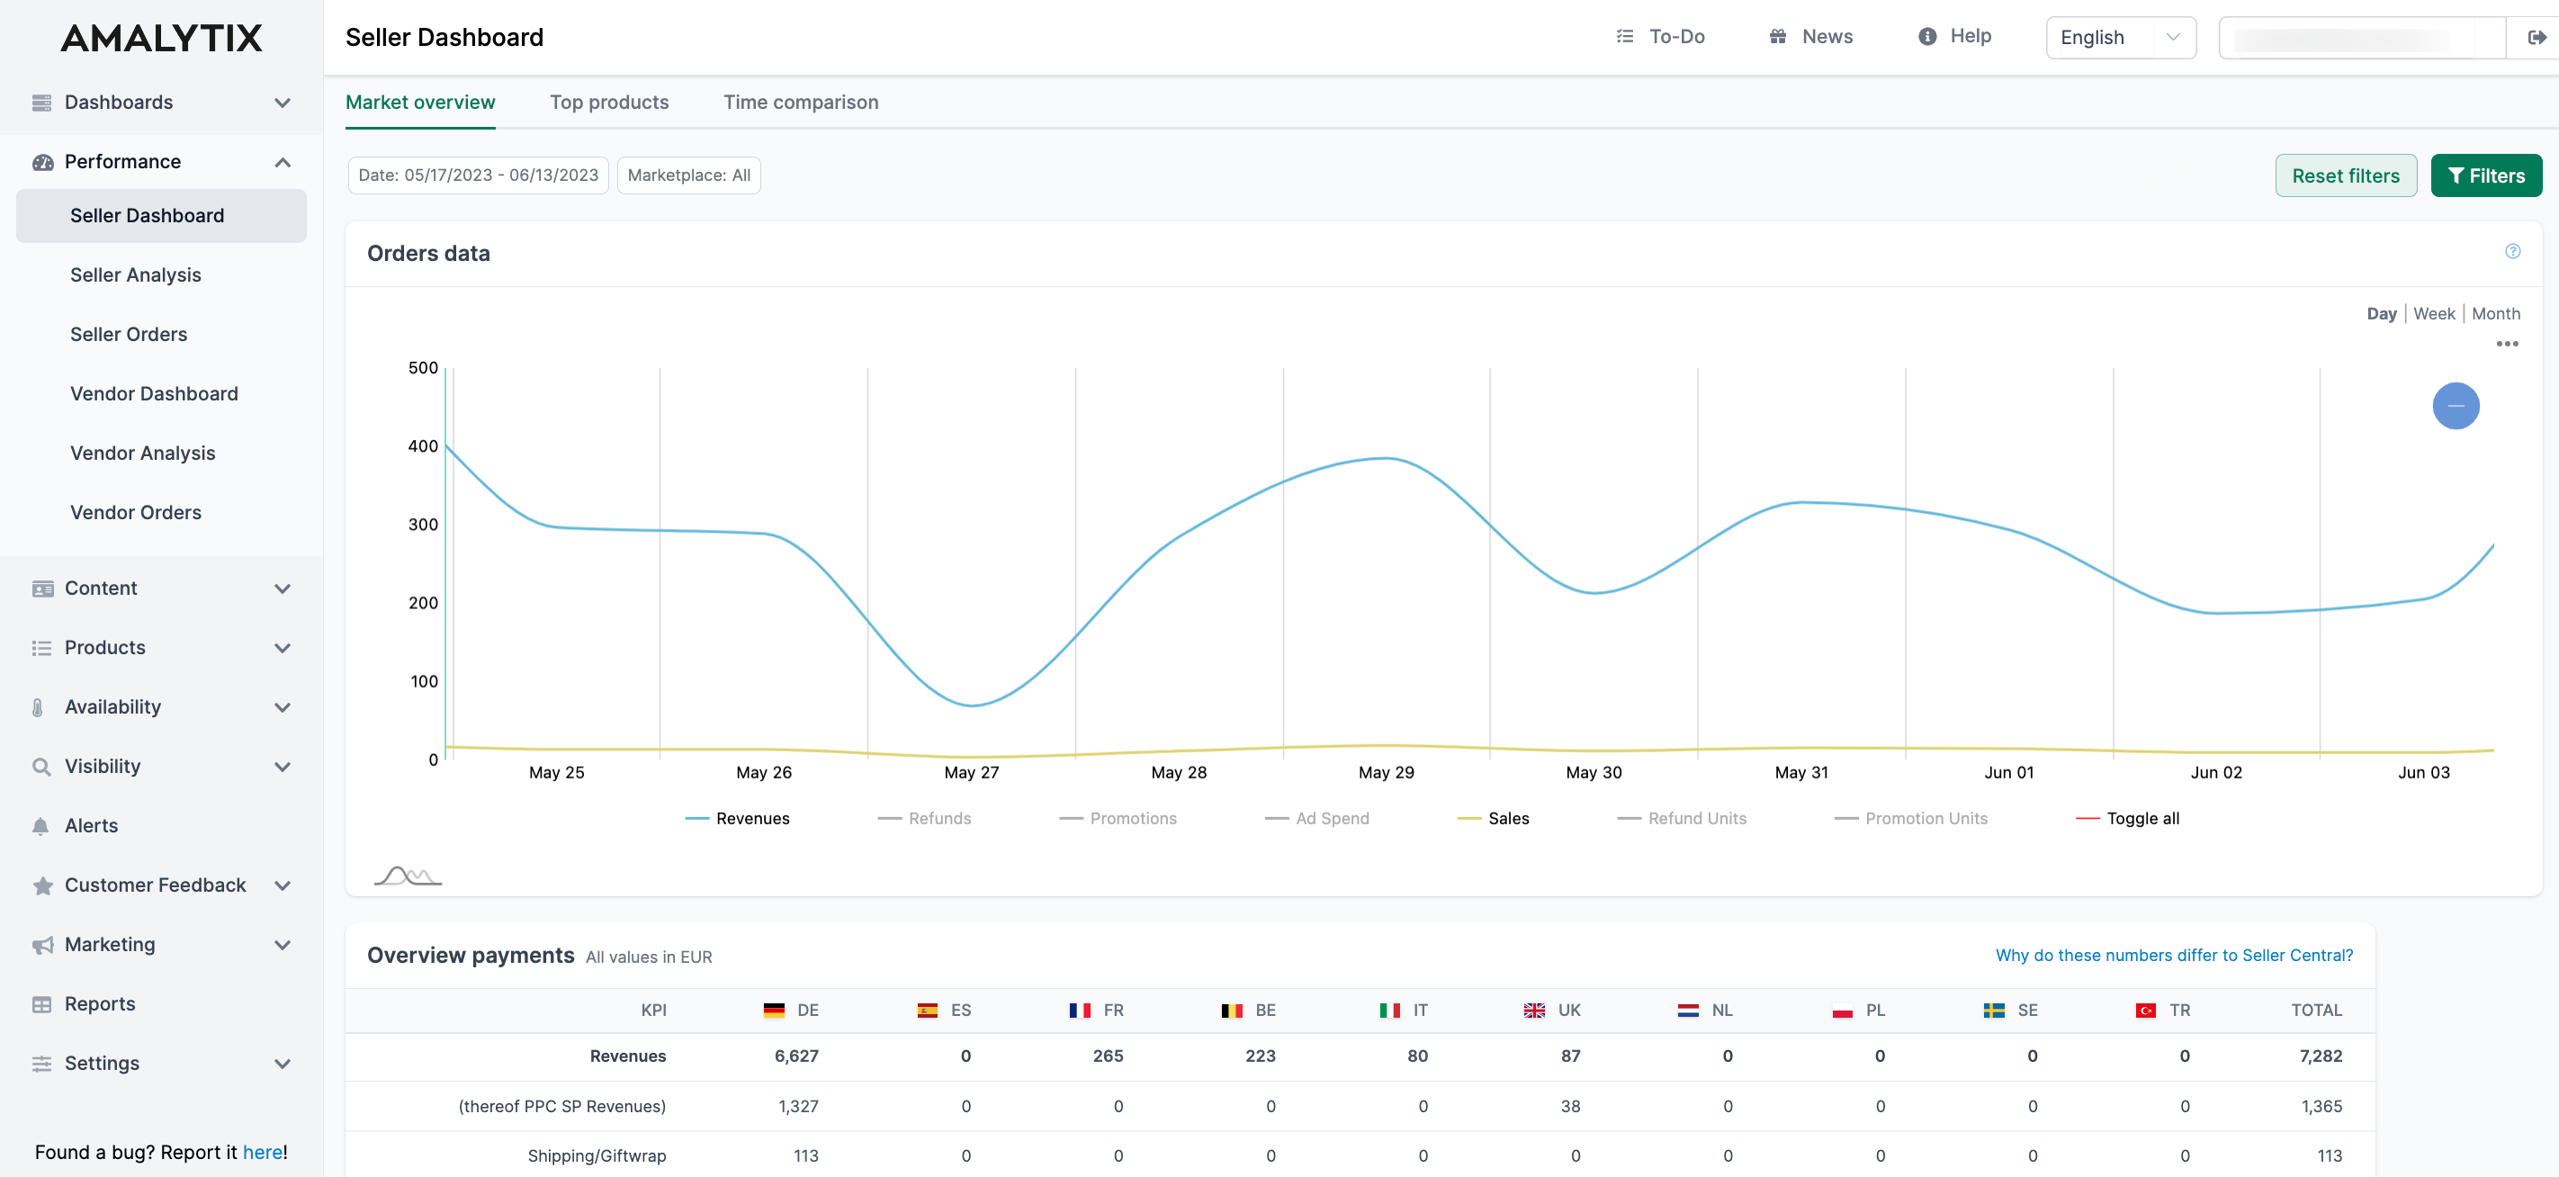This screenshot has height=1177, width=2559.
Task: Select Day chart granularity
Action: point(2381,314)
